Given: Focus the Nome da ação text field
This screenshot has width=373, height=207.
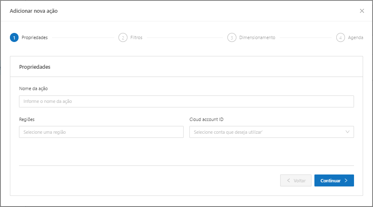Looking at the screenshot, I should (186, 101).
